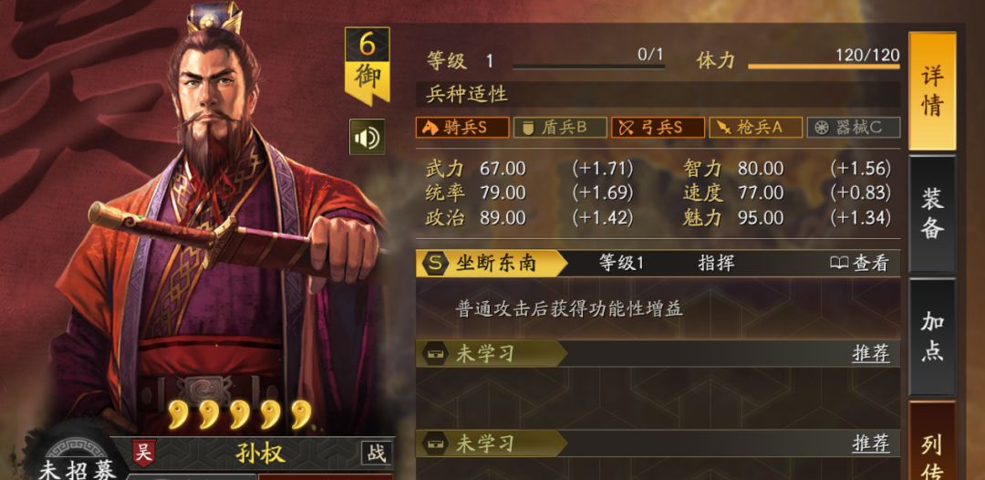Tap the 吴 faction shield emblem
The width and height of the screenshot is (985, 480).
coord(144,453)
